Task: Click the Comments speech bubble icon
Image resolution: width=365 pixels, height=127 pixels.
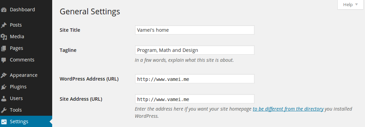Action: pos(4,60)
